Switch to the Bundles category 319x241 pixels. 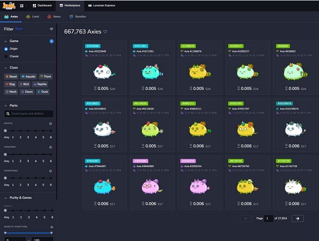point(78,17)
